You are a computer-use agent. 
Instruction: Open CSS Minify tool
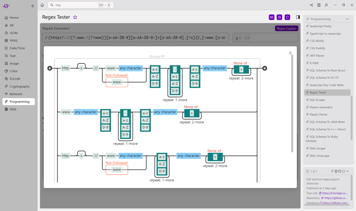(327, 41)
